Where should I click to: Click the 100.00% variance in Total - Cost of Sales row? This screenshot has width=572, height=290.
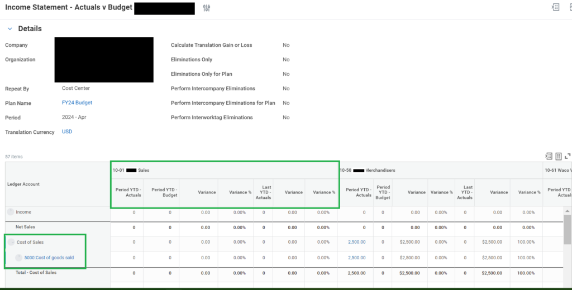click(526, 273)
